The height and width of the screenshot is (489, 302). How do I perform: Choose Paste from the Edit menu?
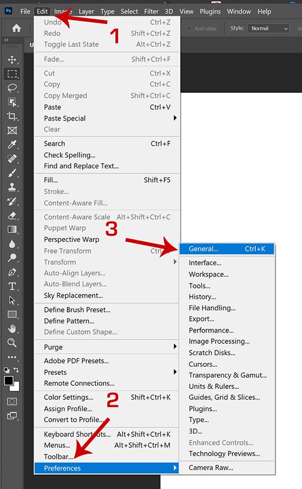click(107, 107)
